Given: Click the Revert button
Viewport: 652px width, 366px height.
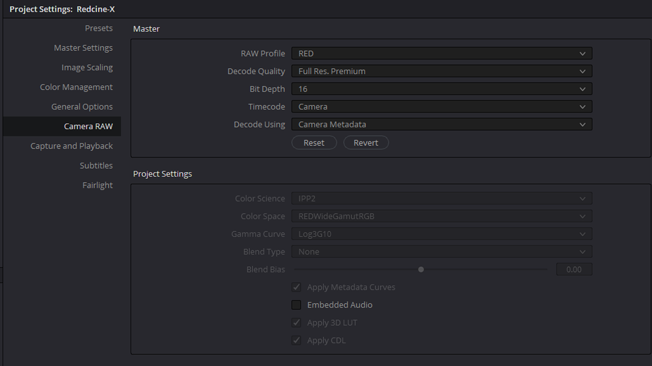Looking at the screenshot, I should (x=366, y=143).
